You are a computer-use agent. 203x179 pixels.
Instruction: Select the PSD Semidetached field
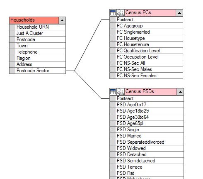[147, 161]
